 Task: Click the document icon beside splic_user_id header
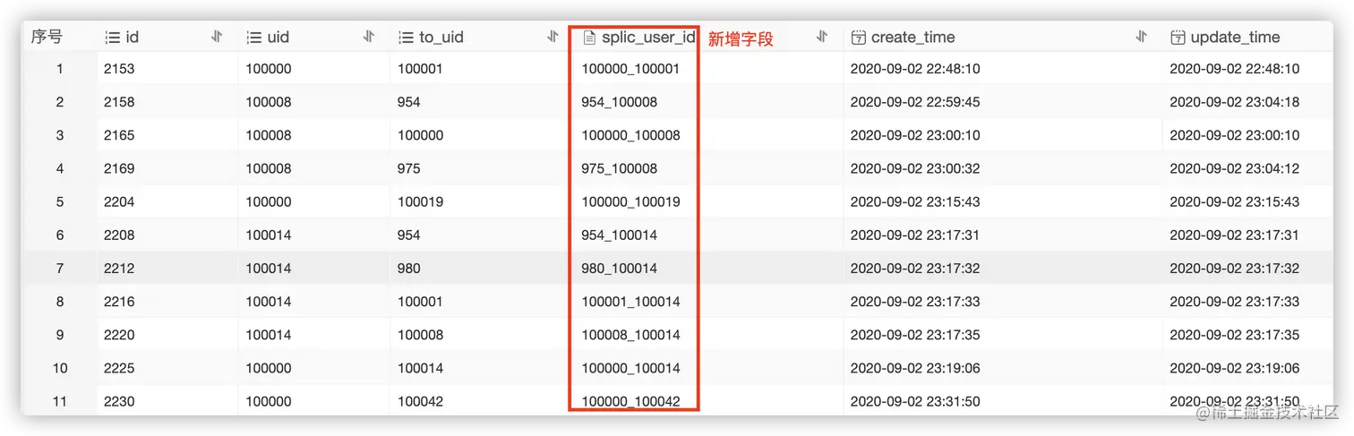tap(589, 38)
